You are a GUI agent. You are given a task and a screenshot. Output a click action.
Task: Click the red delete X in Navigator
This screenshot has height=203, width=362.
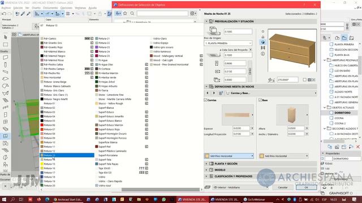358,147
